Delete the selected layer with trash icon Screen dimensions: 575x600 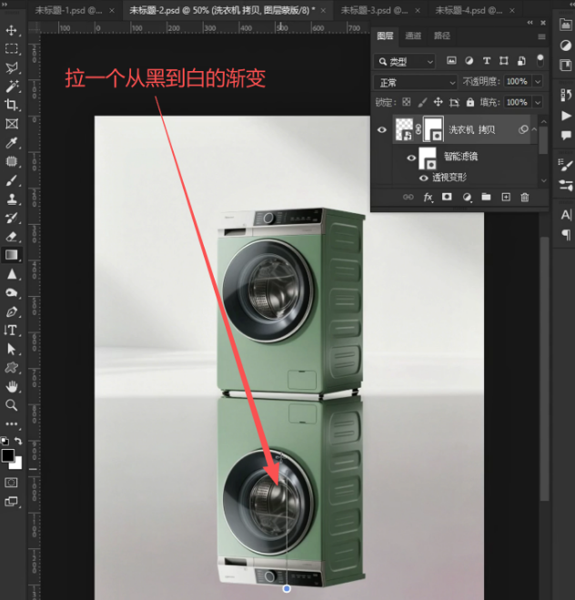coord(525,197)
